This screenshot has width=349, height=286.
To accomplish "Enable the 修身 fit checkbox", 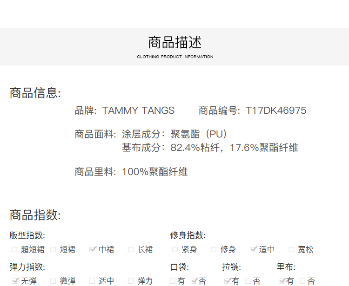I will tap(214, 250).
